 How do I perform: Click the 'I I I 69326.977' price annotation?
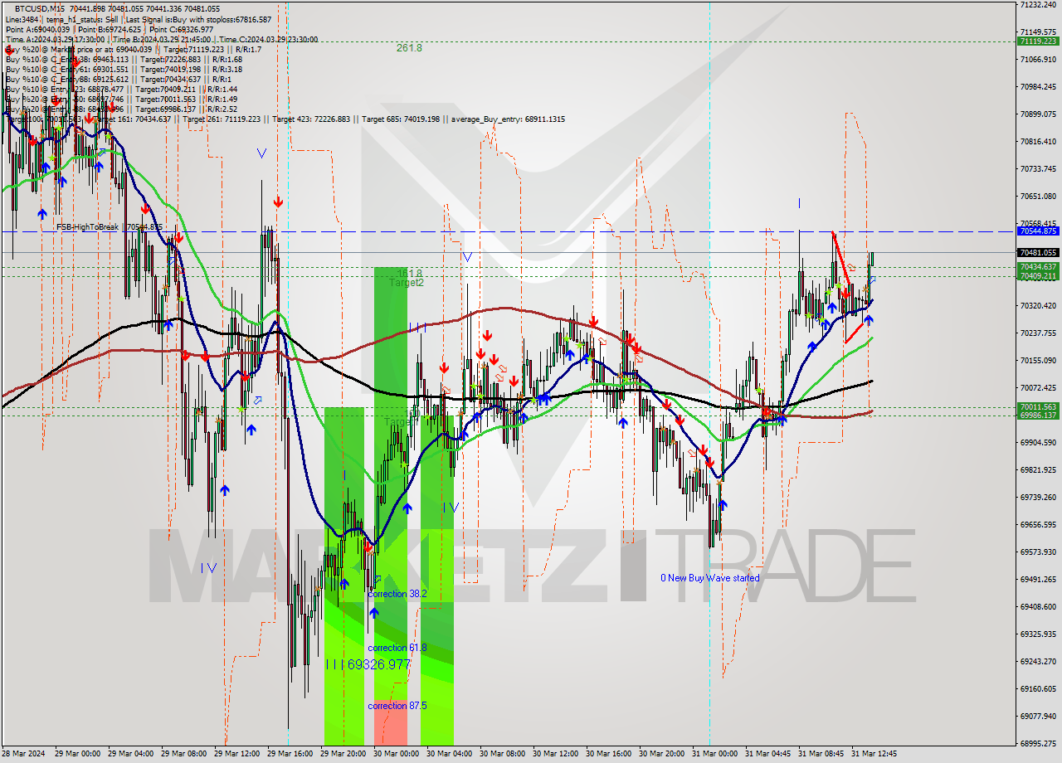367,664
